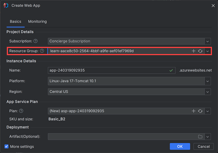This screenshot has height=153, width=218.
Task: Expand the Resource Group dropdown arrow
Action: (x=207, y=51)
